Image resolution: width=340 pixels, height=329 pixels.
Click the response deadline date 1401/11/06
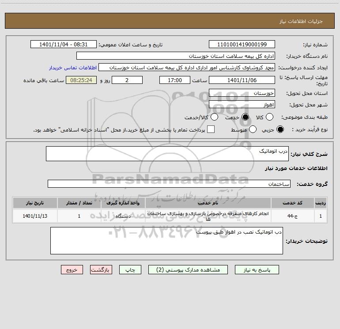(242, 80)
